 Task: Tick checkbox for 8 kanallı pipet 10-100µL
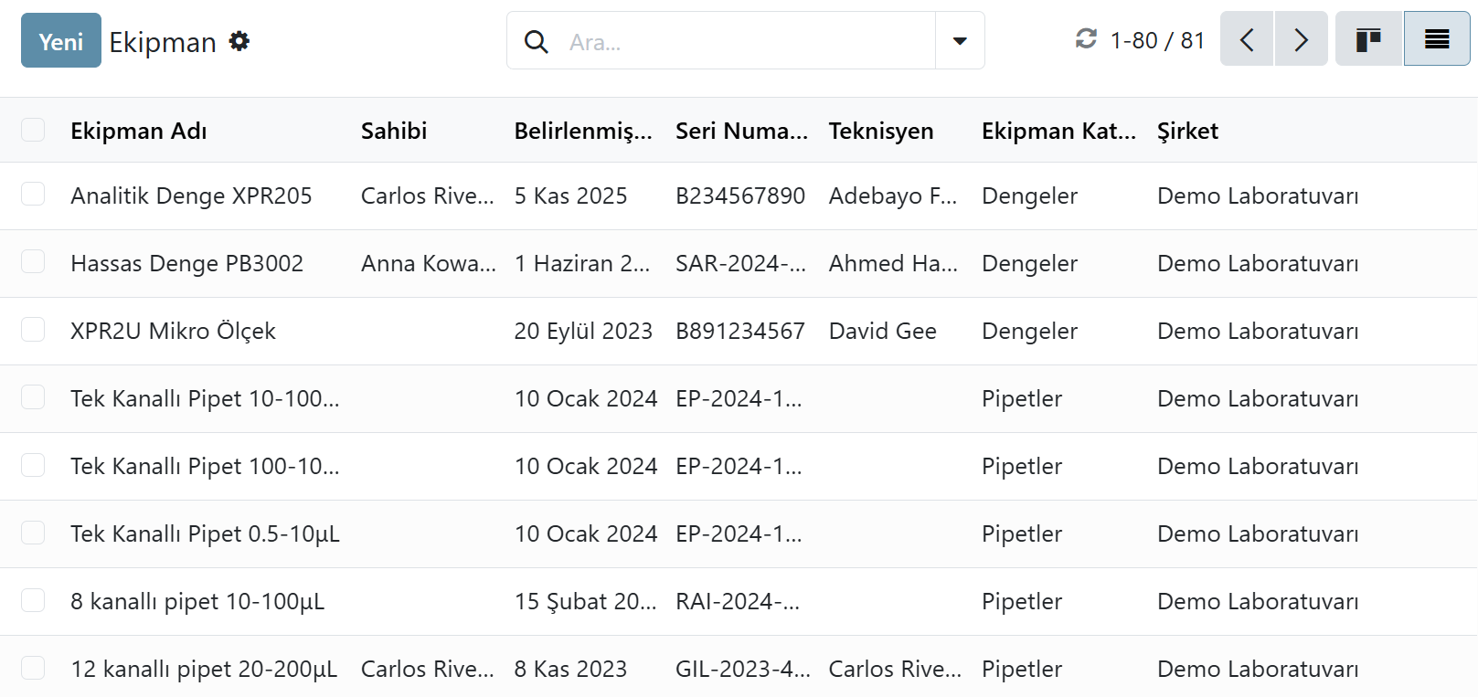[34, 600]
